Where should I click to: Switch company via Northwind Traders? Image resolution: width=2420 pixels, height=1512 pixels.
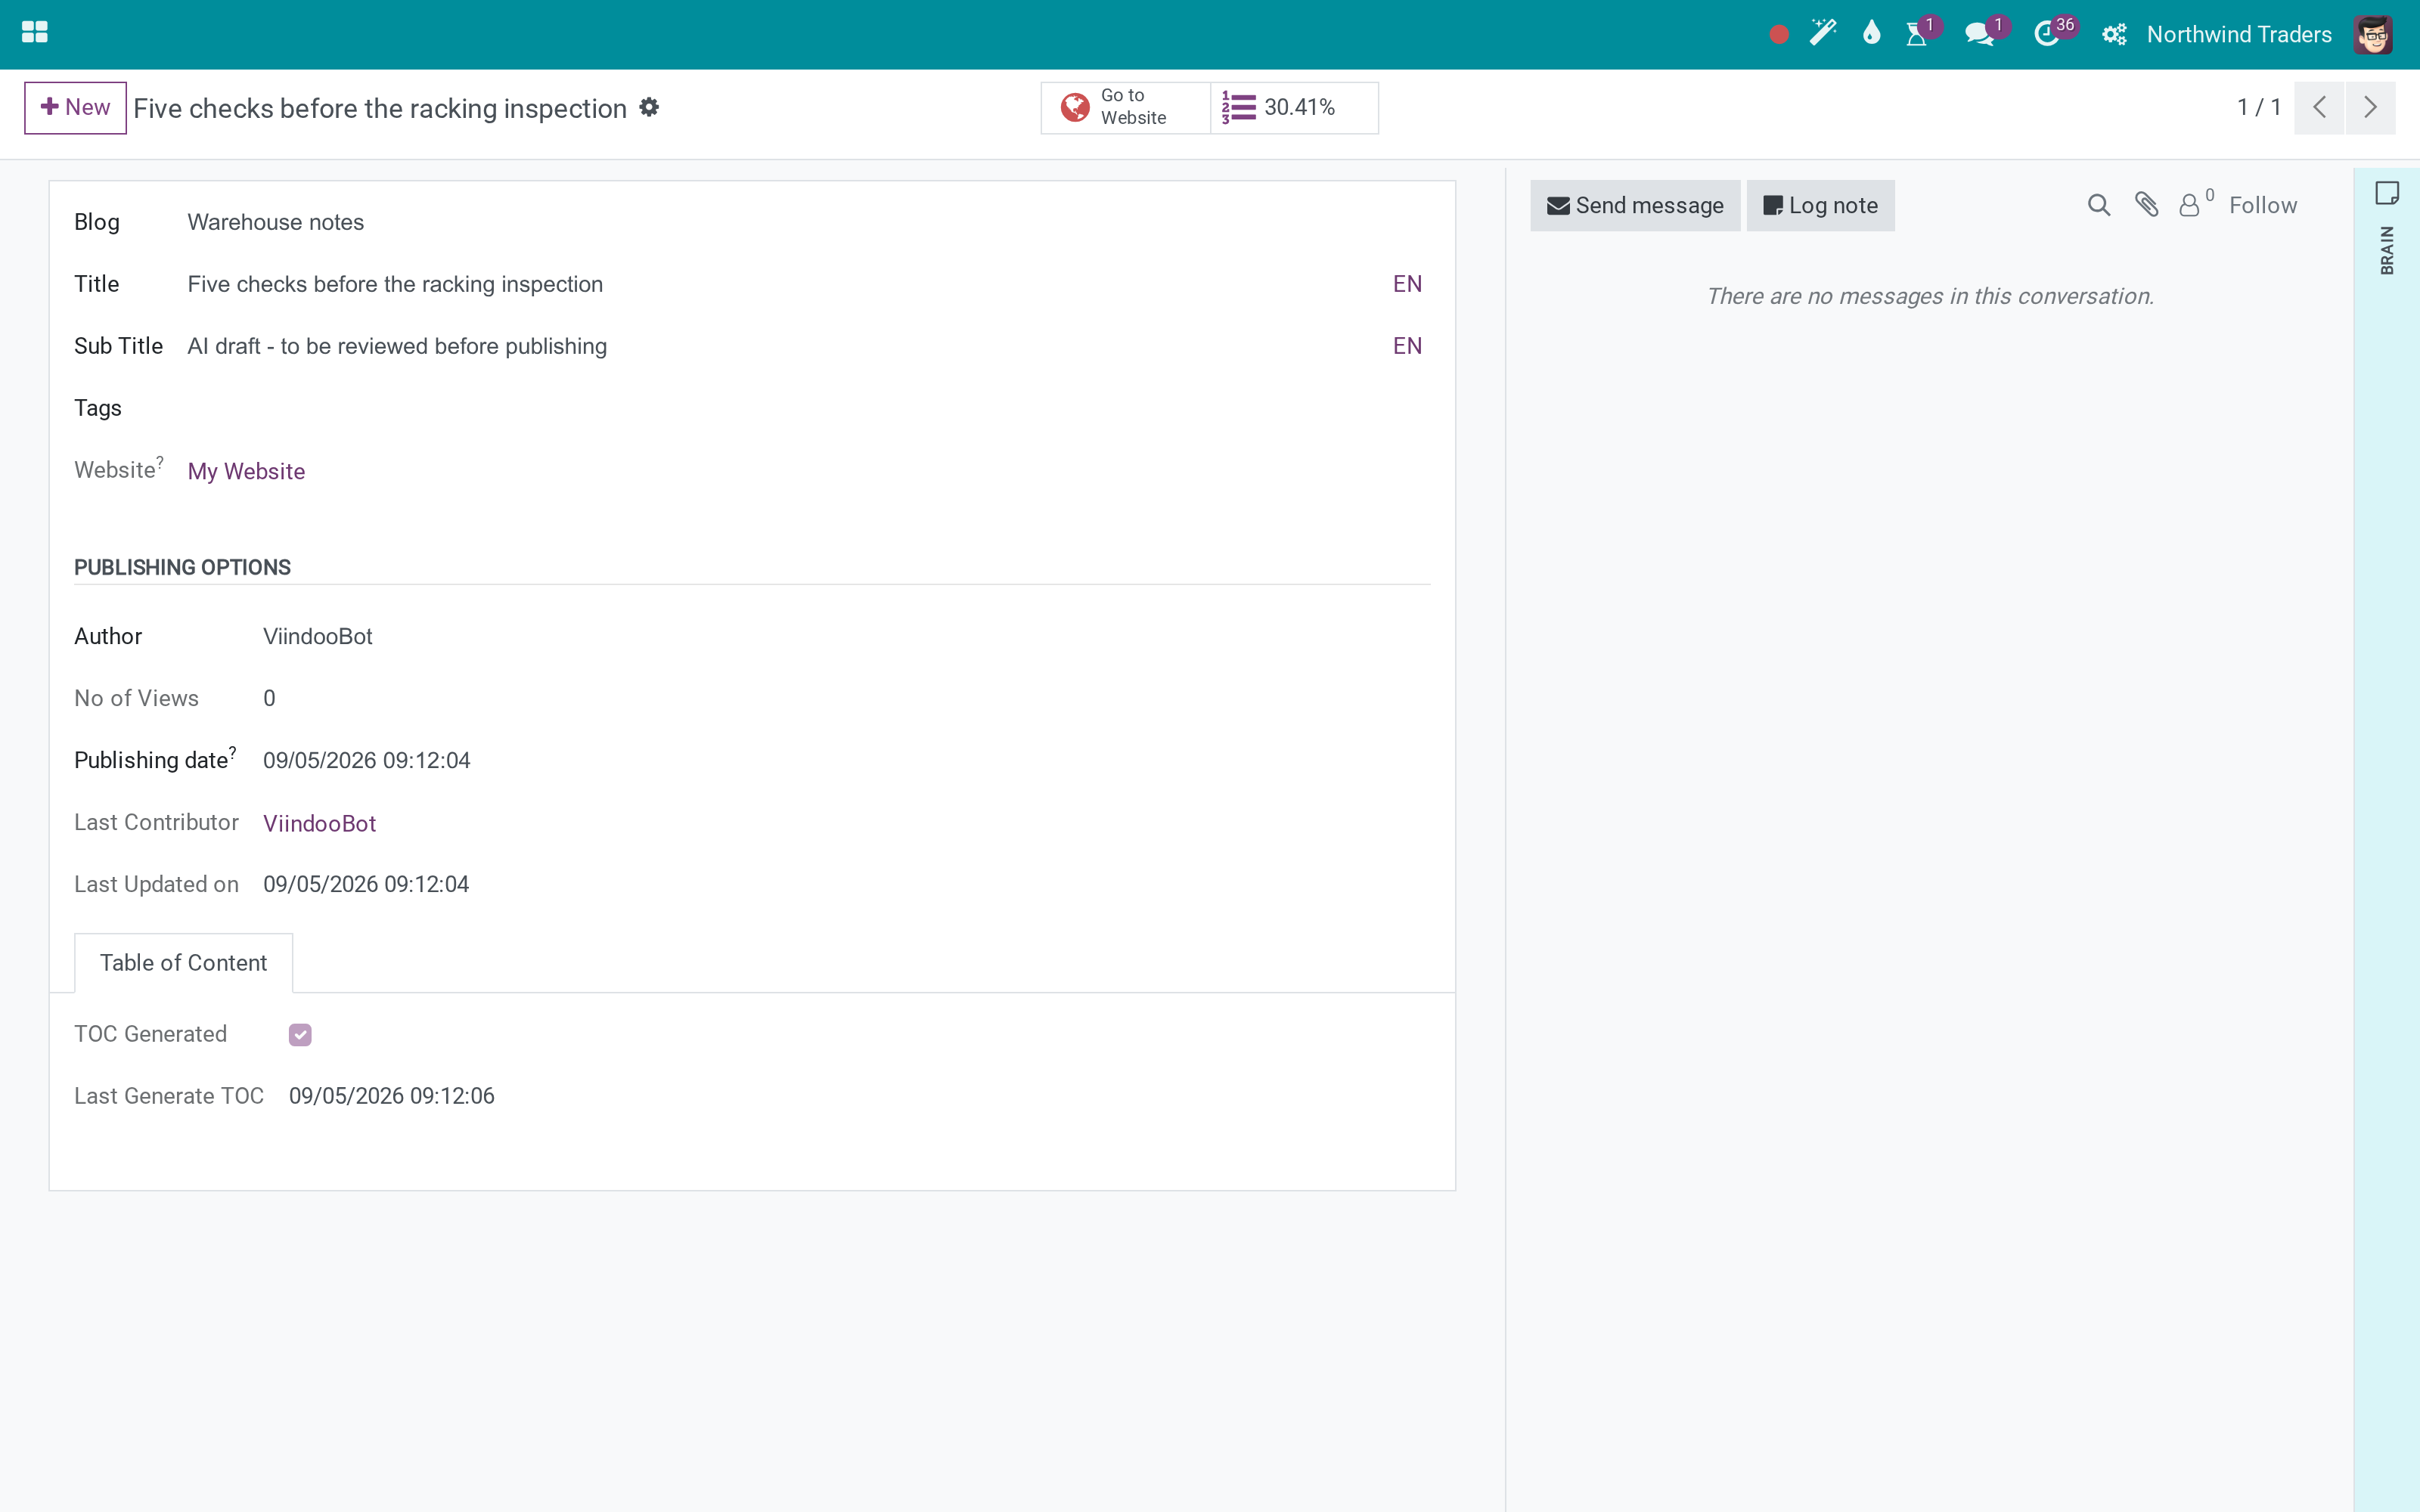pos(2239,35)
